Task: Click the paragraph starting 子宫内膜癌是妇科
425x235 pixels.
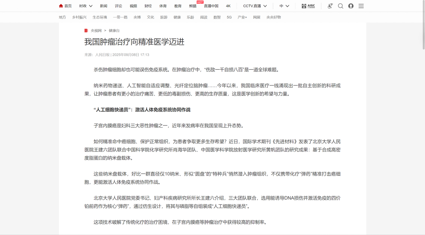Action: [x=169, y=125]
